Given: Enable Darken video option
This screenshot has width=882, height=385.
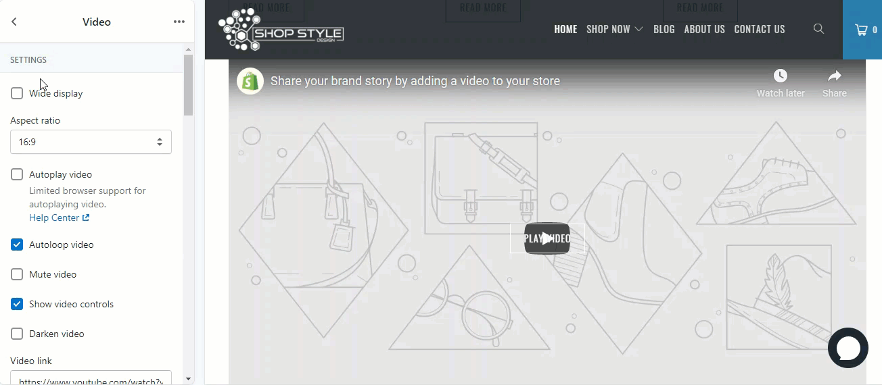Looking at the screenshot, I should click(17, 334).
